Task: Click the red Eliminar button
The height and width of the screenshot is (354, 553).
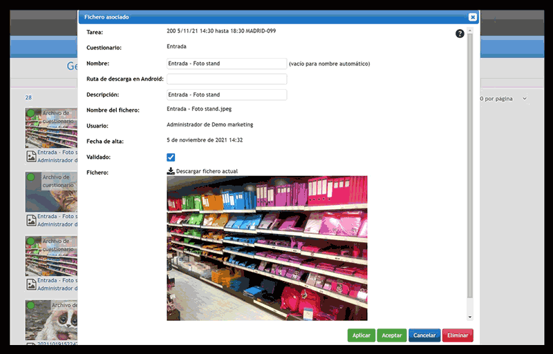Action: [x=458, y=335]
